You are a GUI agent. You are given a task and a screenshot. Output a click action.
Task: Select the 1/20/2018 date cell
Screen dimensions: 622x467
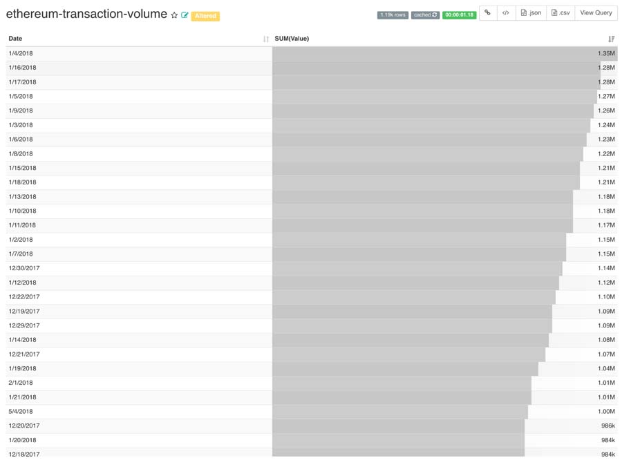pos(139,441)
